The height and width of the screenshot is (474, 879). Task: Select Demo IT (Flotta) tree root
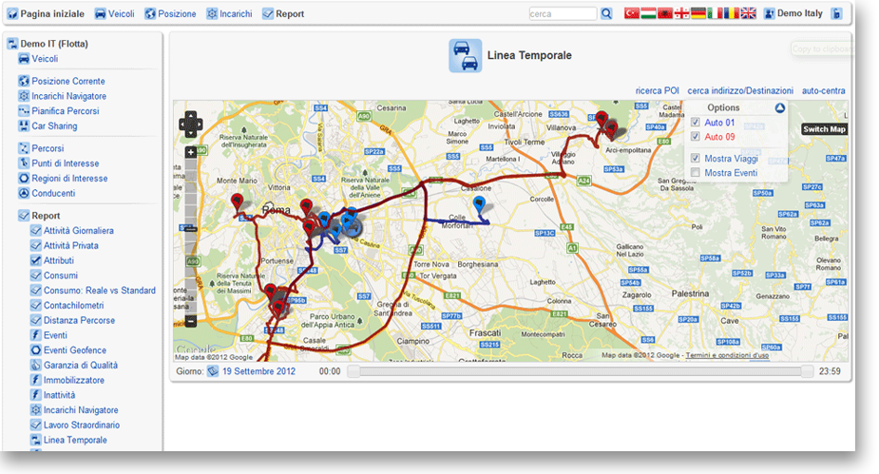click(48, 44)
